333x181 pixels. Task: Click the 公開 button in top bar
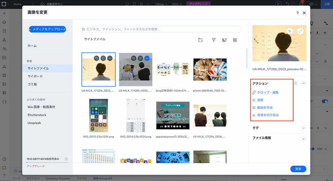tap(327, 4)
